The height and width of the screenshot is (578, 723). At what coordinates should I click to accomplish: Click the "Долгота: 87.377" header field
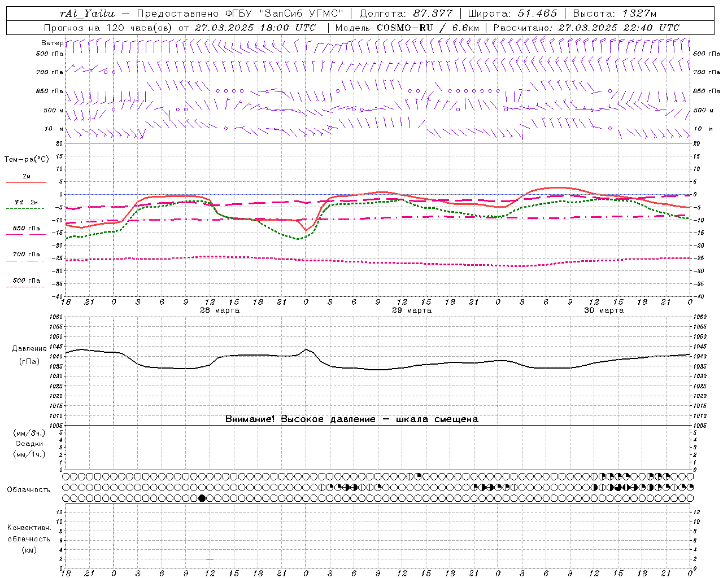click(404, 14)
